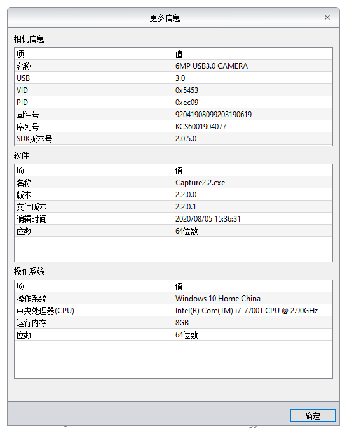Image resolution: width=347 pixels, height=433 pixels.
Task: Close the 更多信息 dialog
Action: pyautogui.click(x=327, y=17)
